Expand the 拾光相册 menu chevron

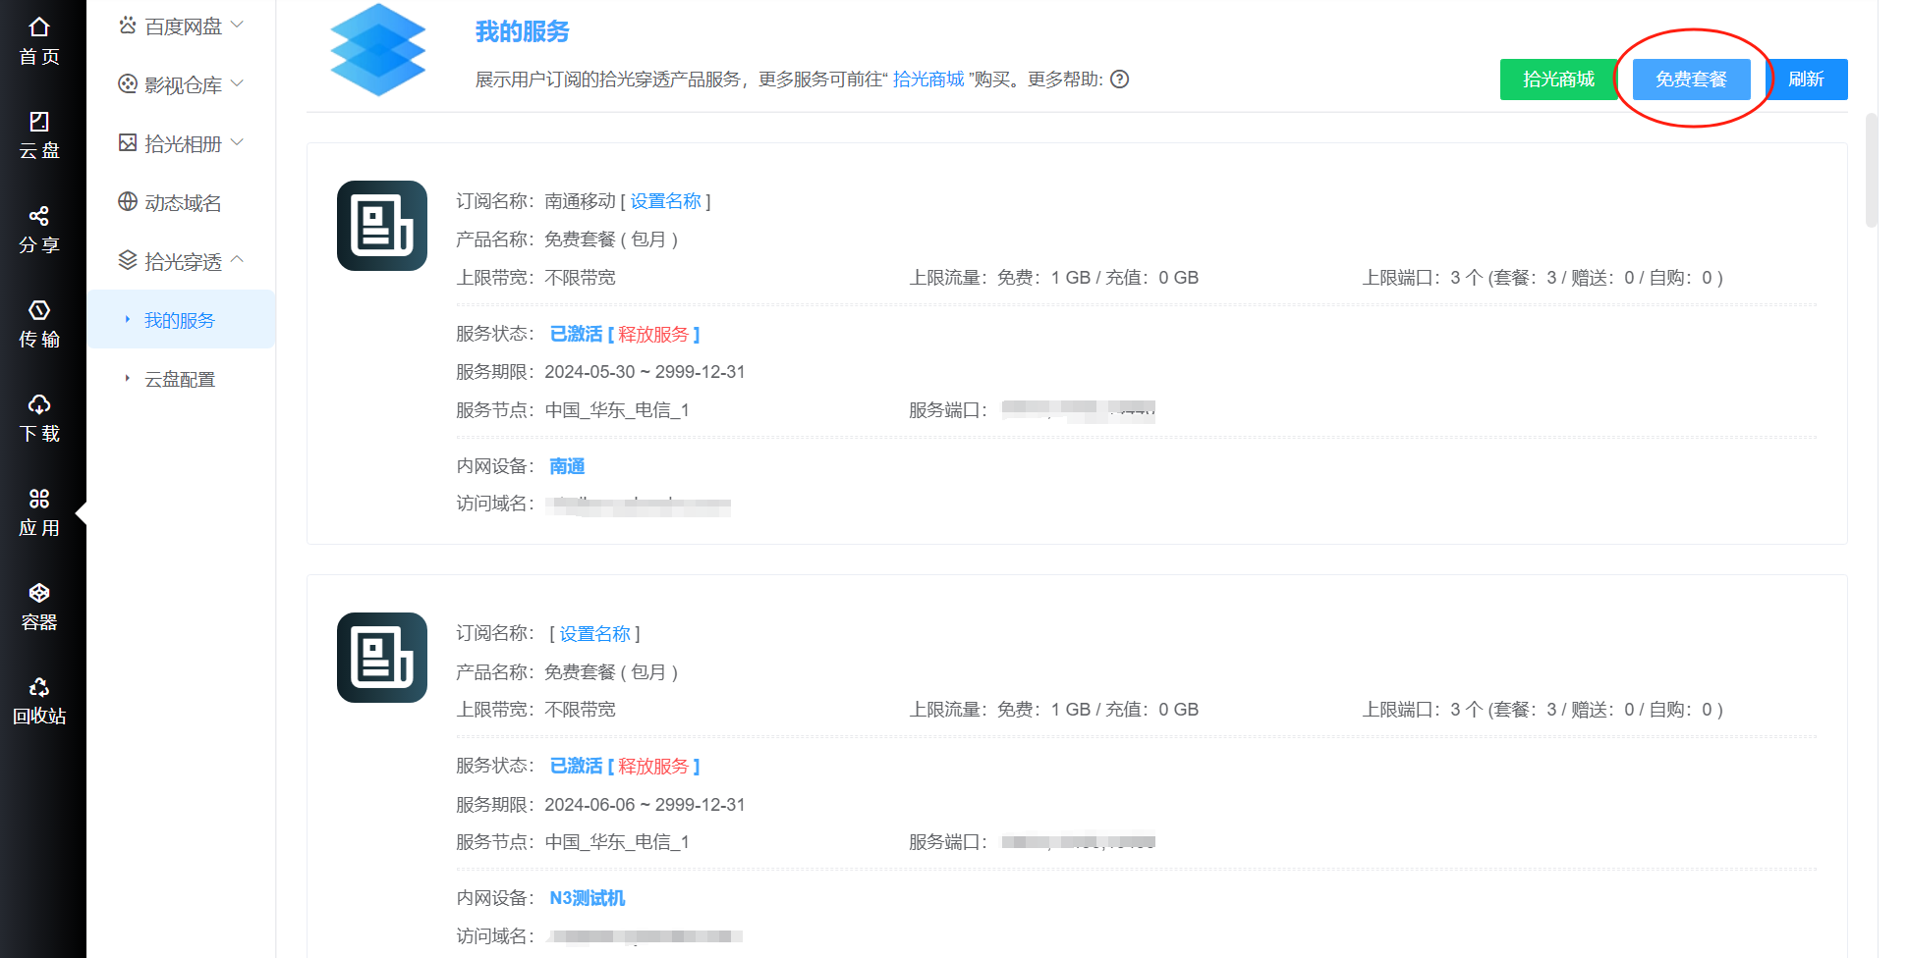click(237, 142)
